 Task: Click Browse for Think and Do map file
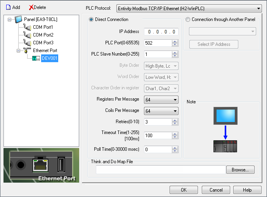240,170
